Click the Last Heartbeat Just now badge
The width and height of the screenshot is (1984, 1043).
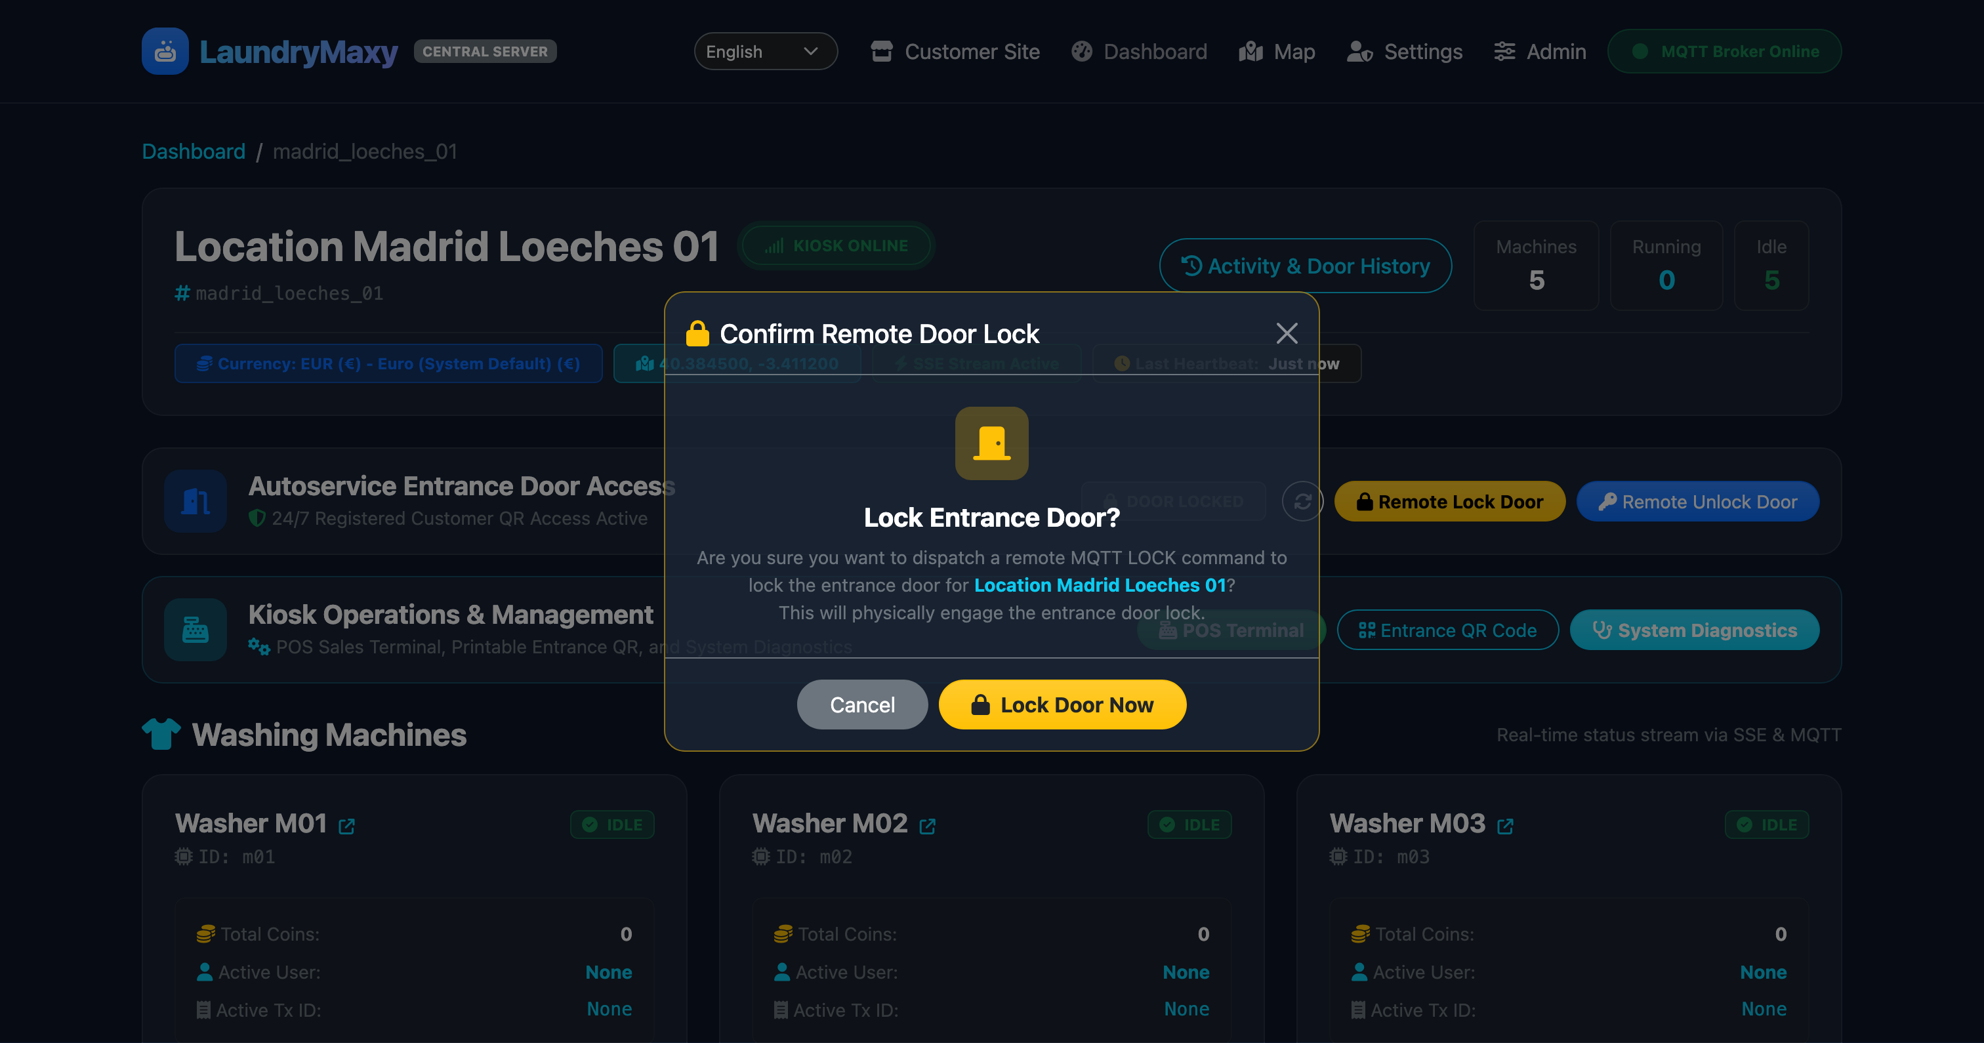[x=1227, y=363]
